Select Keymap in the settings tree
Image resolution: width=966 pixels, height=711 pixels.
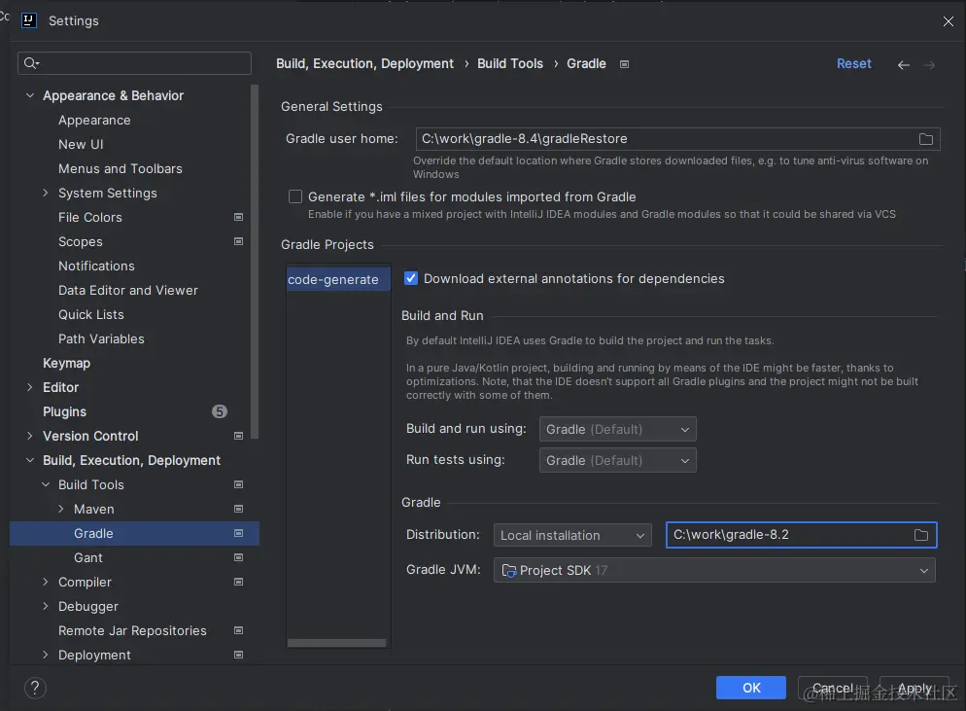pyautogui.click(x=66, y=363)
